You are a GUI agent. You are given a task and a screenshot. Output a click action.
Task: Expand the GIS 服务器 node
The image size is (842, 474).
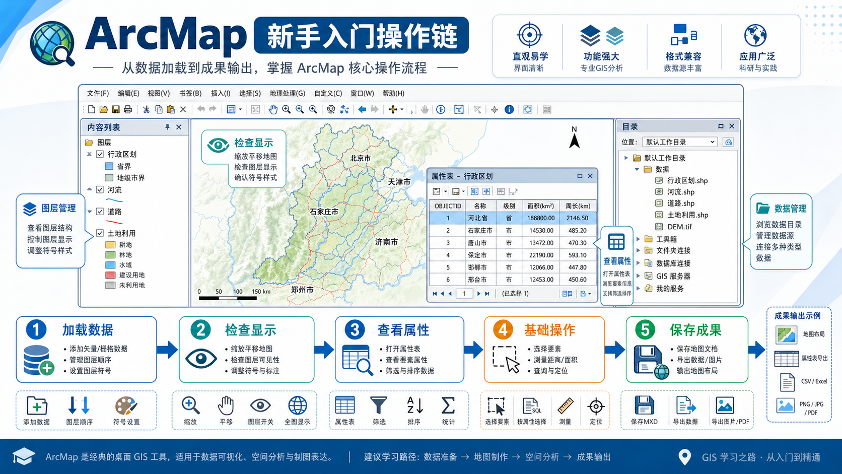pyautogui.click(x=638, y=276)
